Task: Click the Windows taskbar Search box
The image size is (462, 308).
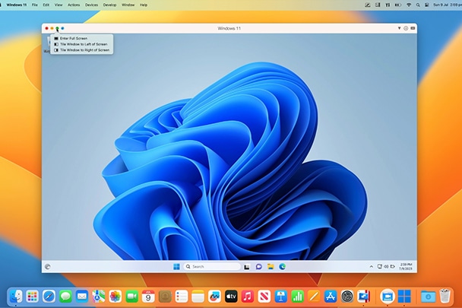Action: (212, 267)
